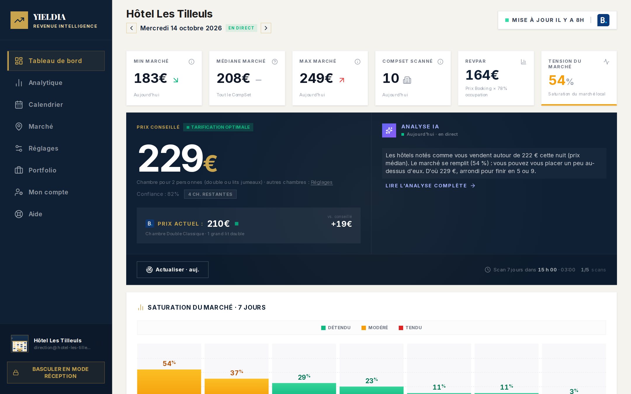Open the Réglages link under recommended price
Screen dimensions: 631x394
[322, 182]
